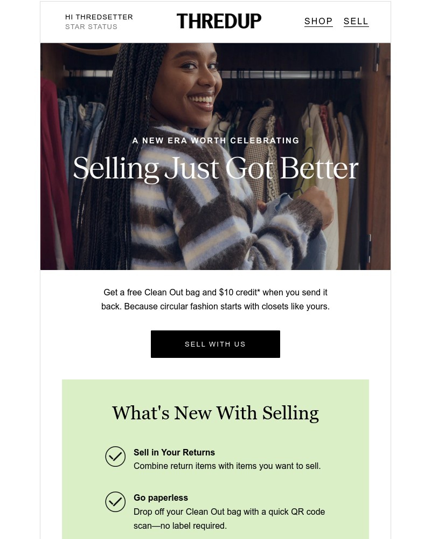Click the free Clean Out bag paragraph
The height and width of the screenshot is (539, 431).
(215, 299)
